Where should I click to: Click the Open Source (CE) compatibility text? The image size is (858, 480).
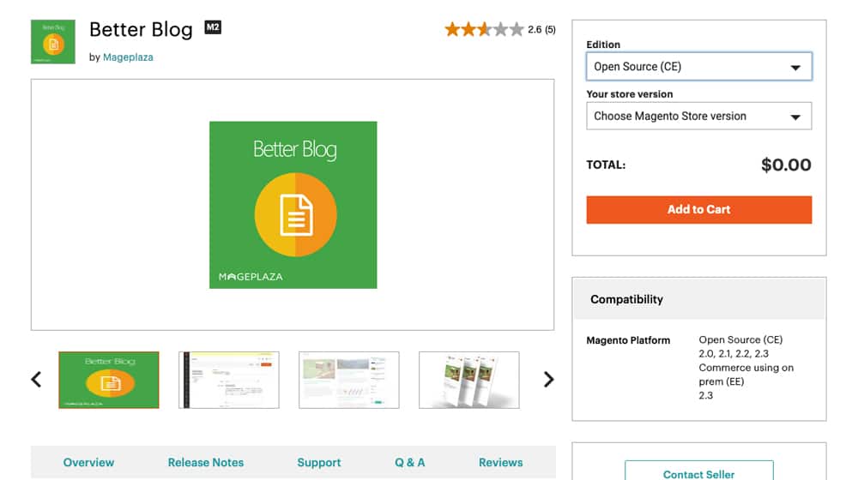click(x=740, y=339)
